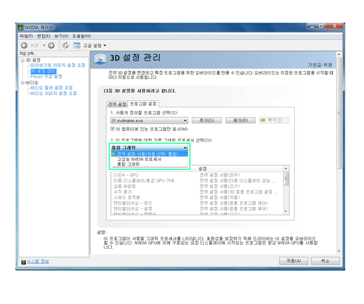
Task: Open the 파일(F) menu
Action: click(26, 36)
